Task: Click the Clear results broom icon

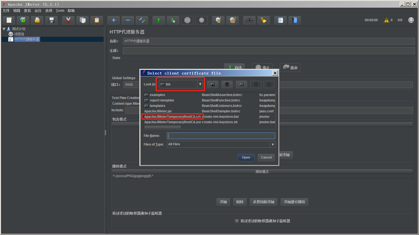Action: pos(218,20)
